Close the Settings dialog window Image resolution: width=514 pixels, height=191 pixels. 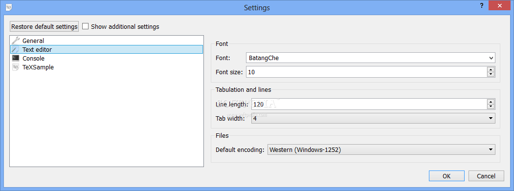pyautogui.click(x=500, y=5)
